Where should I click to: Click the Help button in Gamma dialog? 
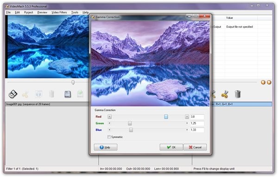pyautogui.click(x=106, y=147)
